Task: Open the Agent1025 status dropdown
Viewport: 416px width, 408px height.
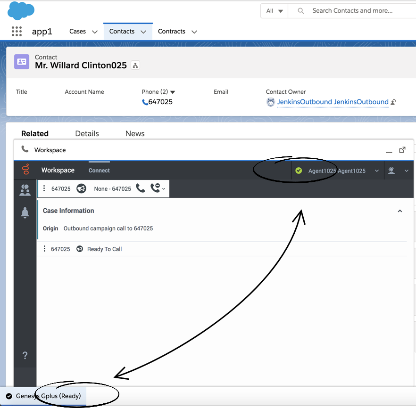Action: point(376,171)
